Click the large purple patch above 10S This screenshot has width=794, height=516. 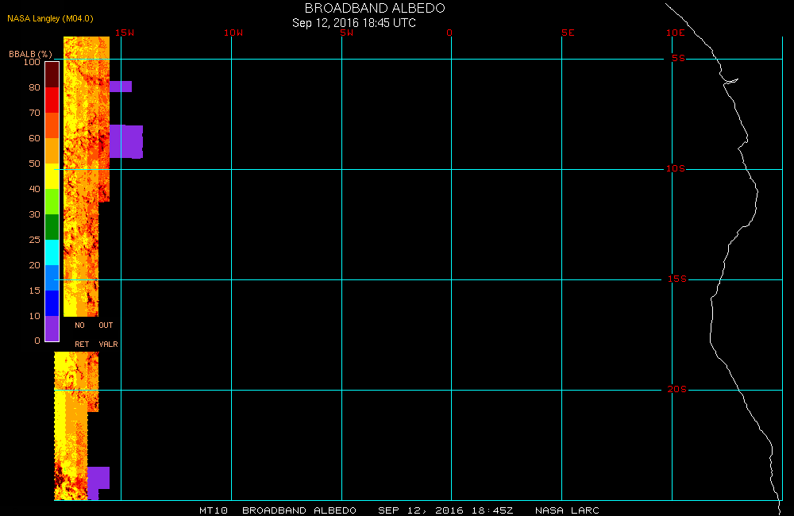[126, 141]
